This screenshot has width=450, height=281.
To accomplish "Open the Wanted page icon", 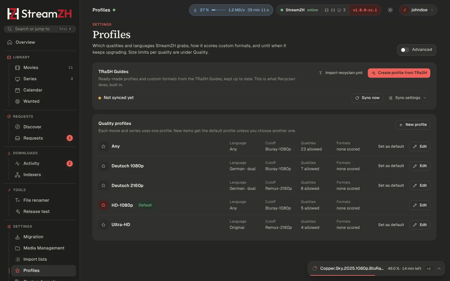I will [x=17, y=101].
